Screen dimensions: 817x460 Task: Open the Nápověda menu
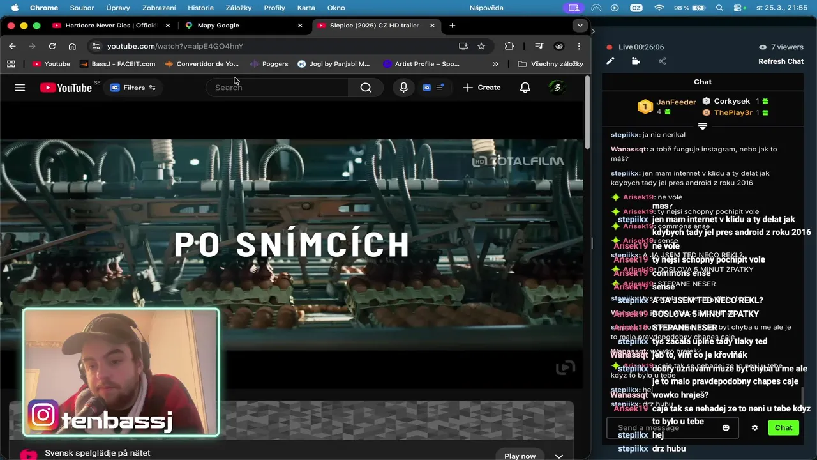486,8
